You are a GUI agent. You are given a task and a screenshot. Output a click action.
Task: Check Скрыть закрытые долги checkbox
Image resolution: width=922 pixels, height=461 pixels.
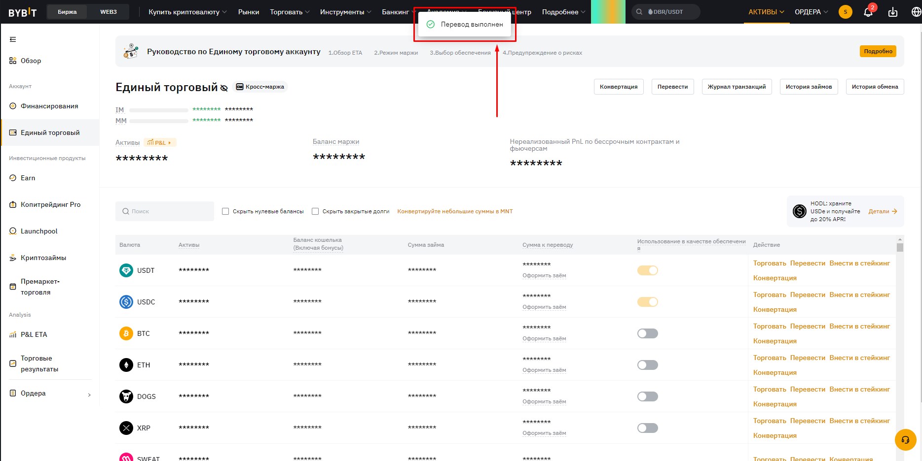(315, 211)
